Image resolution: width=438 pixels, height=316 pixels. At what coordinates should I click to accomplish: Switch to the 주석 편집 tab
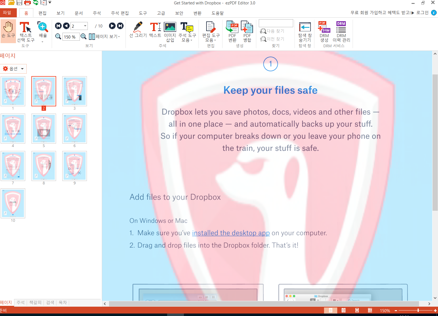click(120, 13)
